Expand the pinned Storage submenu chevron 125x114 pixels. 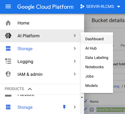pyautogui.click(x=75, y=48)
